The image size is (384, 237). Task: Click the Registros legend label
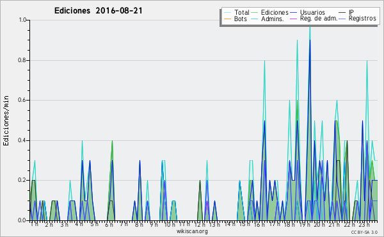(x=362, y=19)
